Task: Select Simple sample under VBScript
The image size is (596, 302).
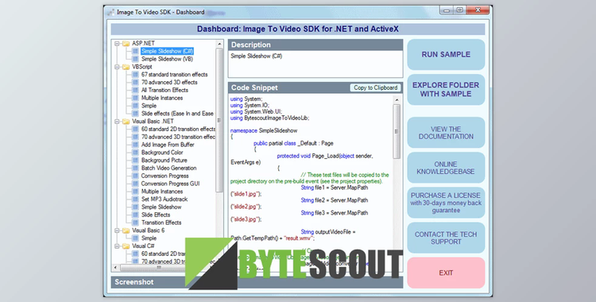Action: coord(149,106)
